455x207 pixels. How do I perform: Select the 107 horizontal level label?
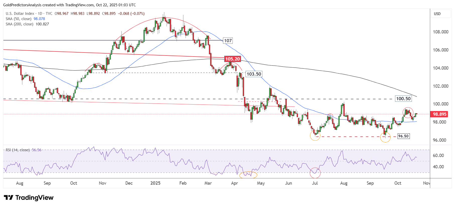[x=228, y=41]
